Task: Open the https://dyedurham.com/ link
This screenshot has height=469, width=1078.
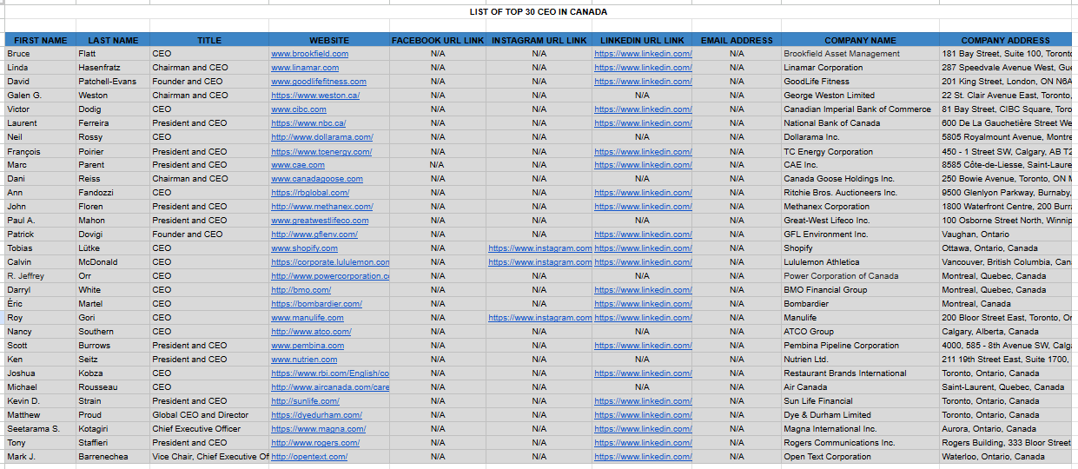Action: pyautogui.click(x=316, y=415)
